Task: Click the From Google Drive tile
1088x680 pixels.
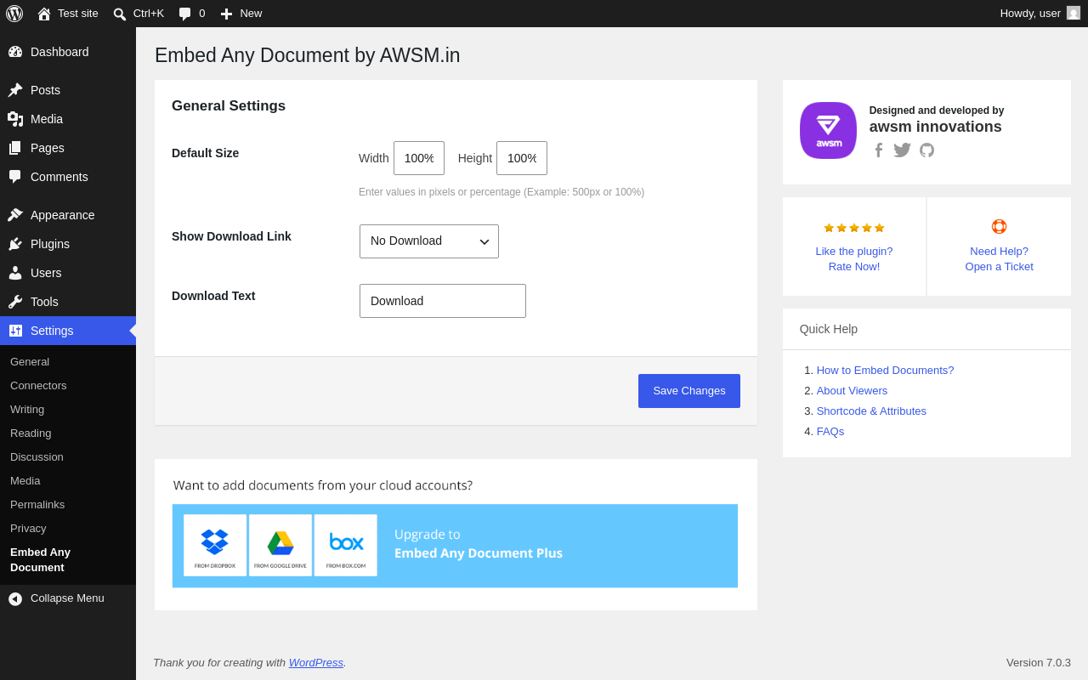Action: pos(280,546)
